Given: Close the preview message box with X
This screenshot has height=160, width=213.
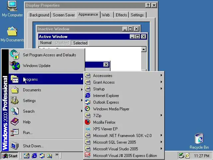Looking at the screenshot, I should 106,64.
